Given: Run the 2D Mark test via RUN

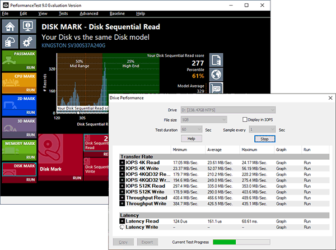Looking at the screenshot, I should coord(31,113).
